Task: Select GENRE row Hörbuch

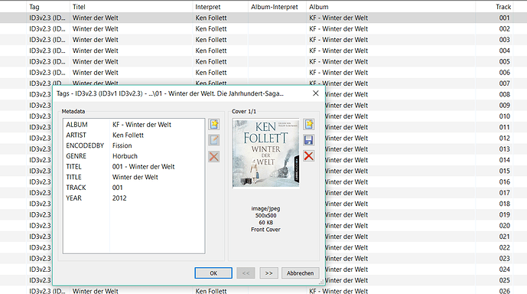Action: 134,156
